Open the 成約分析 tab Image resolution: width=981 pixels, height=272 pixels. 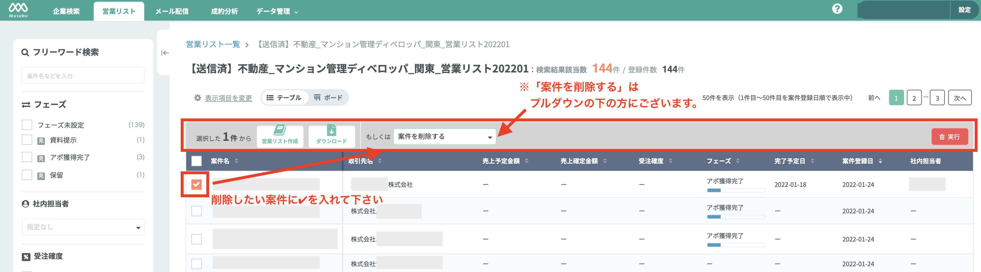tap(224, 12)
